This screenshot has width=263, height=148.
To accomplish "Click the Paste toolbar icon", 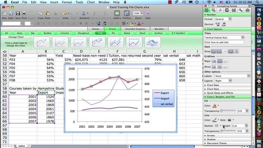I will coord(48,14).
